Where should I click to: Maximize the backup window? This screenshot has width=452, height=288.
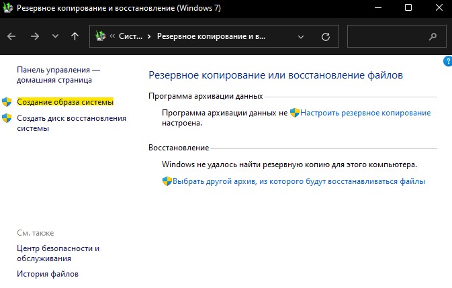click(408, 7)
